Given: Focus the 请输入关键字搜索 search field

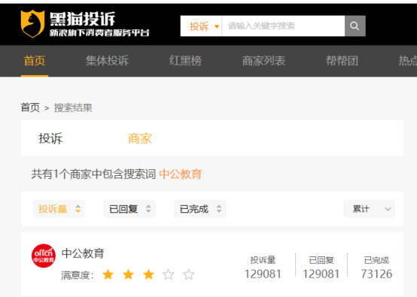Looking at the screenshot, I should (x=283, y=26).
